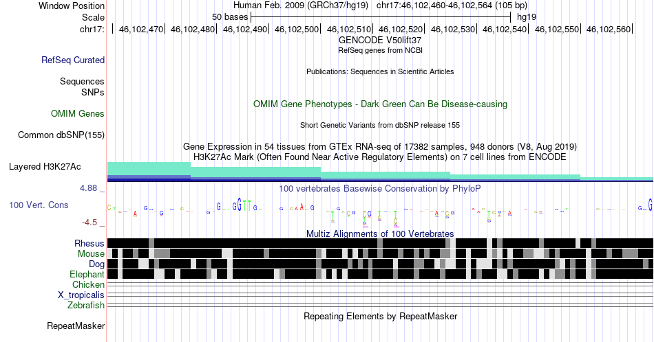Click the 50 bases scale bar
The image size is (654, 342).
381,17
